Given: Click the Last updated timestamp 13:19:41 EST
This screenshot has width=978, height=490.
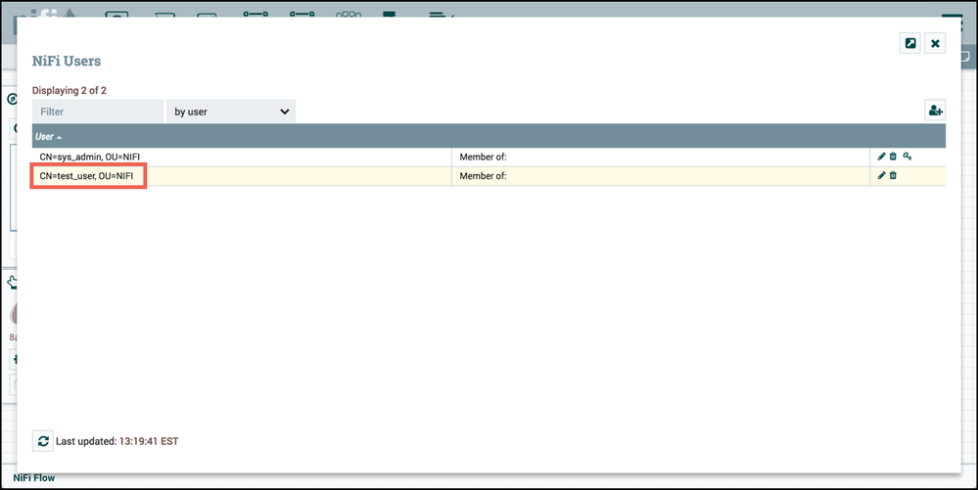Looking at the screenshot, I should [x=149, y=441].
